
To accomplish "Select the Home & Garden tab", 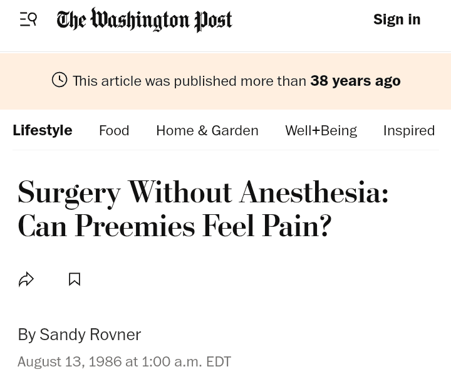I will (207, 130).
